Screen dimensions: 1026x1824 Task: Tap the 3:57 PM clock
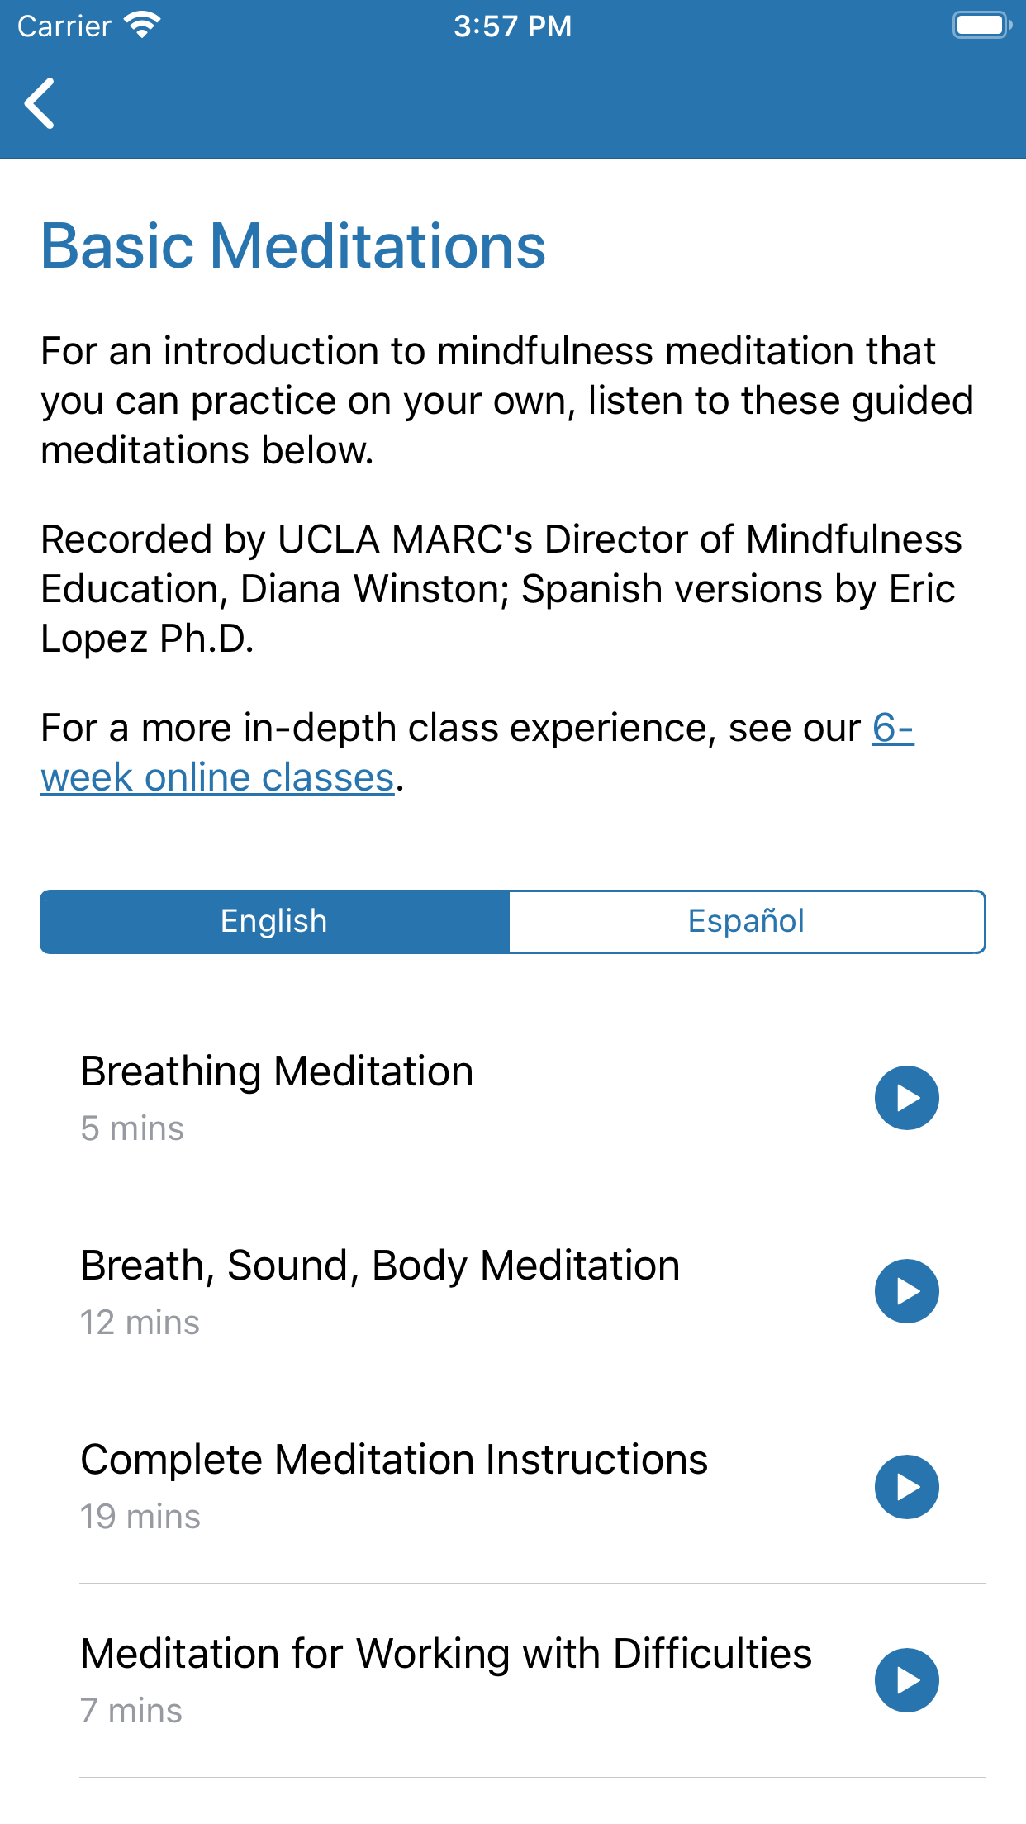click(x=512, y=26)
